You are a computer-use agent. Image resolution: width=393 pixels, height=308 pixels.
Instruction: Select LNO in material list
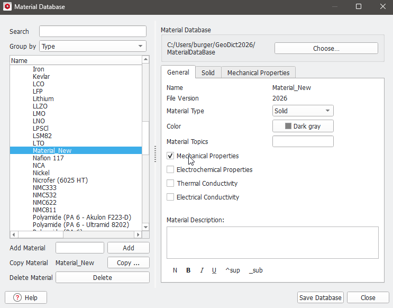point(39,121)
